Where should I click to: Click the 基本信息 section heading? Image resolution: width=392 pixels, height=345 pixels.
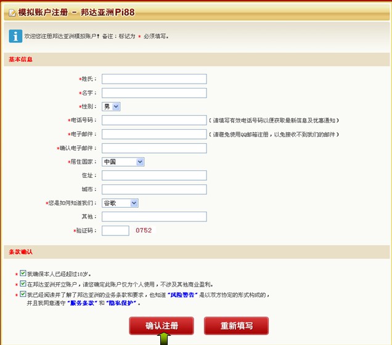(20, 60)
